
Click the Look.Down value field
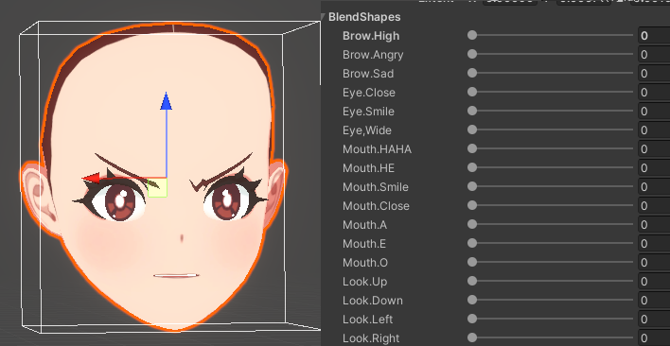coord(654,300)
